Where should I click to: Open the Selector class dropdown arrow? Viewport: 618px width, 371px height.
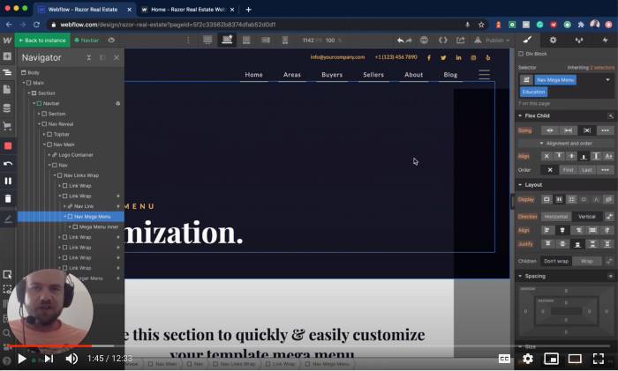607,80
